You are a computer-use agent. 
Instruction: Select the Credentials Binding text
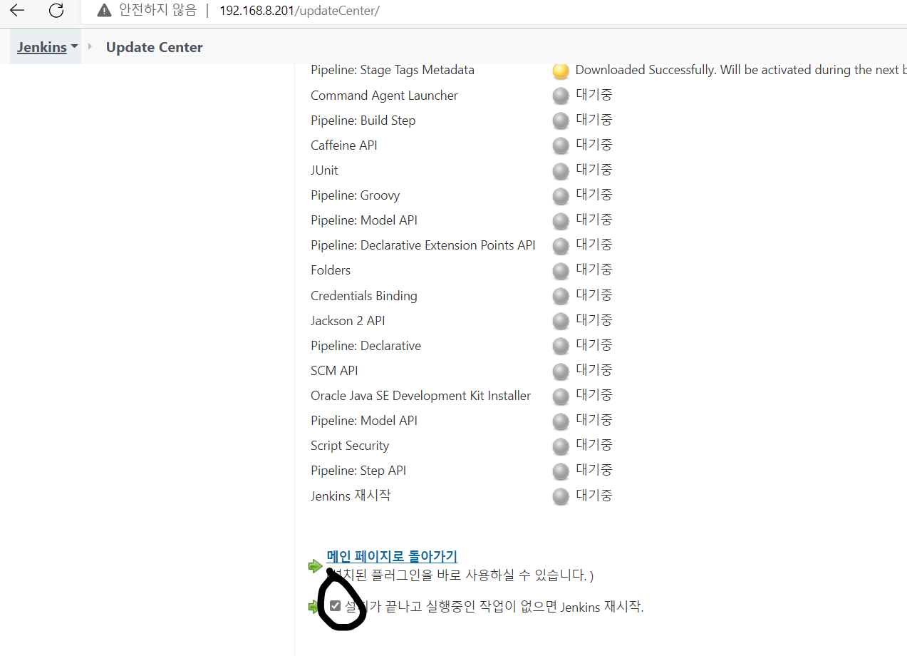coord(364,295)
